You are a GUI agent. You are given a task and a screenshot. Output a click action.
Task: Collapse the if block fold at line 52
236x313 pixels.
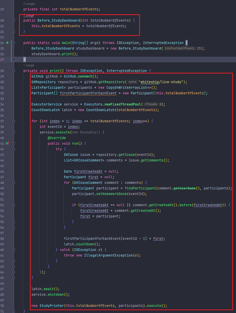(x=14, y=205)
